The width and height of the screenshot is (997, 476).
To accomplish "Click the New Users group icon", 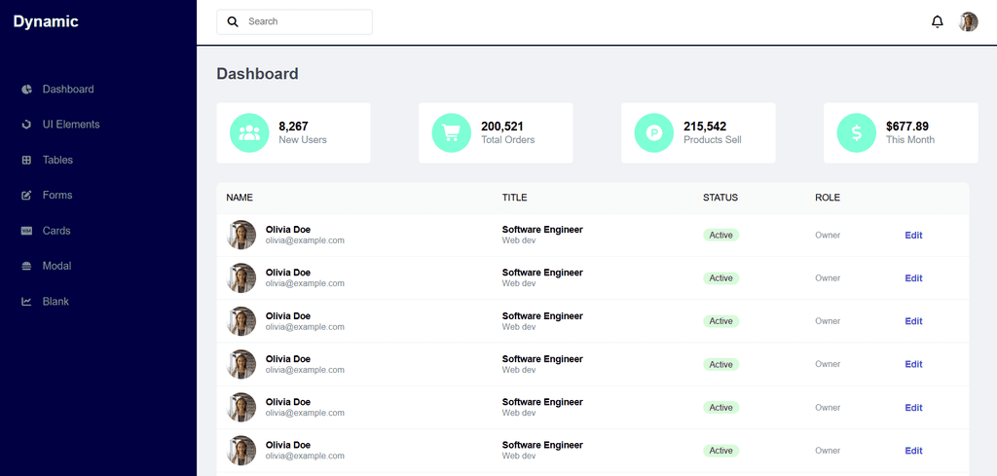I will click(249, 133).
